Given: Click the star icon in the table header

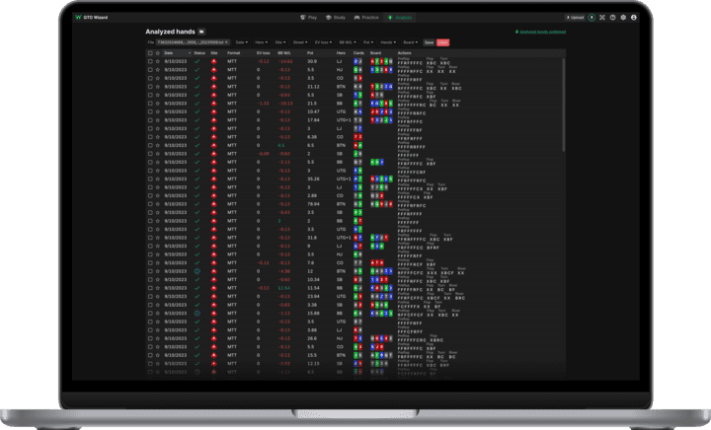Looking at the screenshot, I should [158, 51].
